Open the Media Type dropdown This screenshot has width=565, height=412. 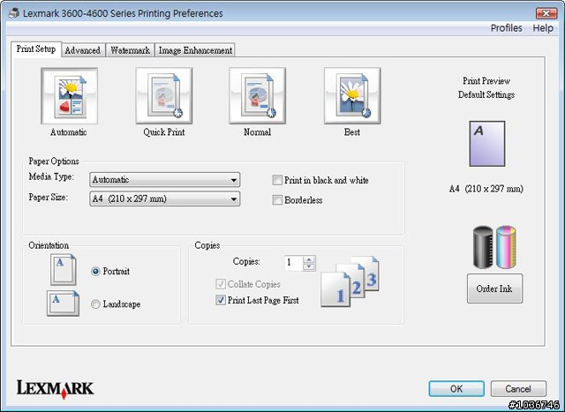(165, 179)
